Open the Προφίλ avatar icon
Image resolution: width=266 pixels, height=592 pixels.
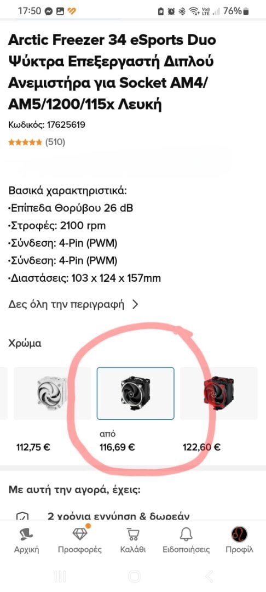coord(239,534)
